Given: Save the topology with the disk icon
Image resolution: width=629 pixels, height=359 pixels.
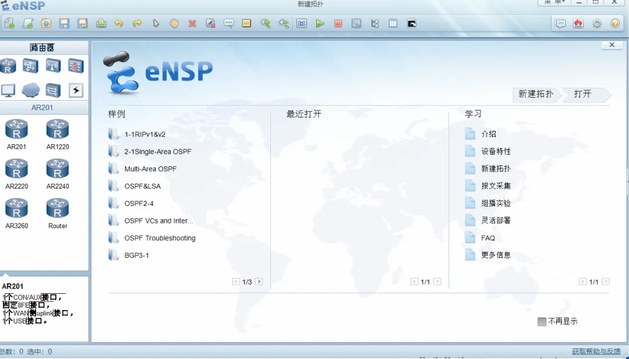Looking at the screenshot, I should click(x=64, y=23).
